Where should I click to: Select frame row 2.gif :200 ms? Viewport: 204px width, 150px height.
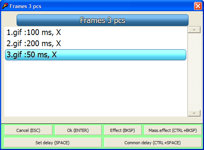pyautogui.click(x=95, y=43)
